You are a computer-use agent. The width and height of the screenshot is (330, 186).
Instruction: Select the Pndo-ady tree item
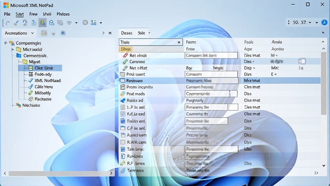coord(43,74)
